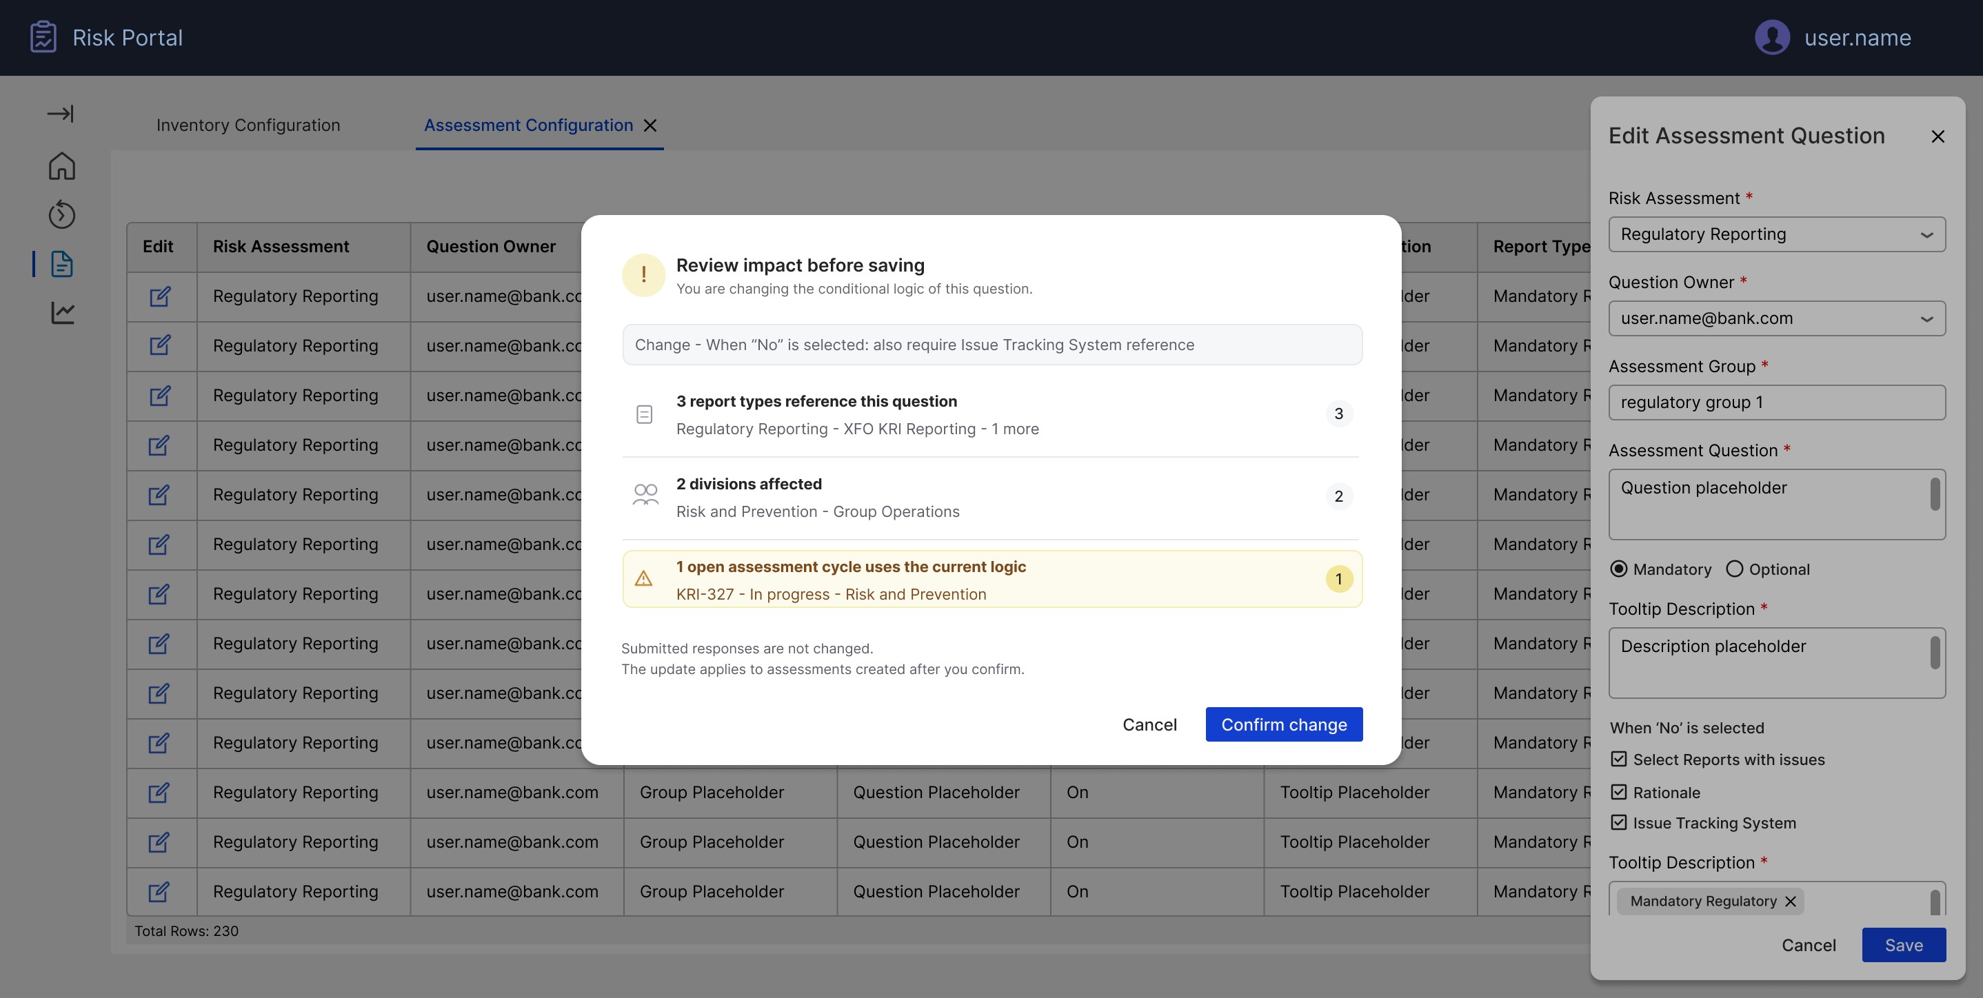Click the edit pencil icon in the ninth table row
The height and width of the screenshot is (998, 1983).
[x=159, y=693]
